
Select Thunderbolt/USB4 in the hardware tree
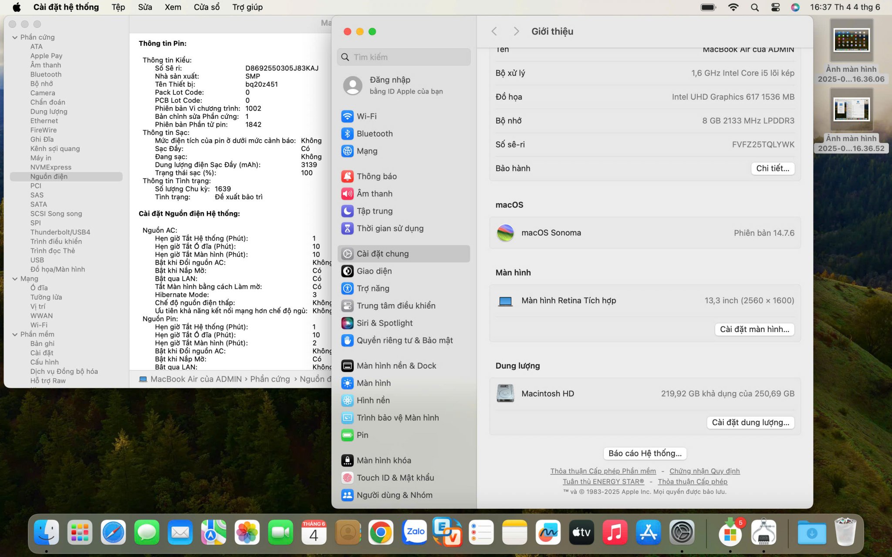(x=60, y=232)
